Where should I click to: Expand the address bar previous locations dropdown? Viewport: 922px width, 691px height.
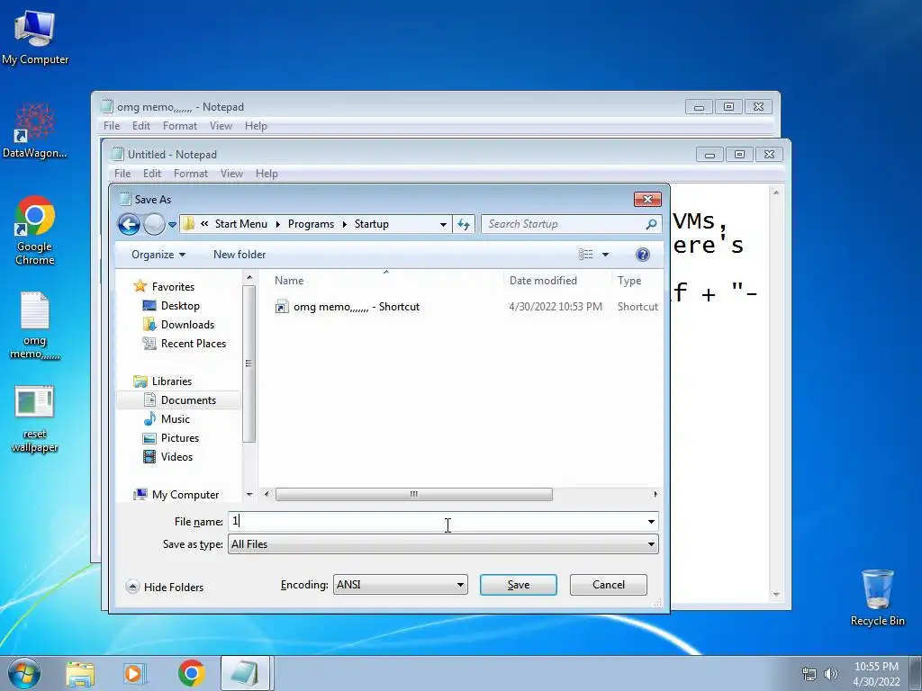tap(443, 224)
